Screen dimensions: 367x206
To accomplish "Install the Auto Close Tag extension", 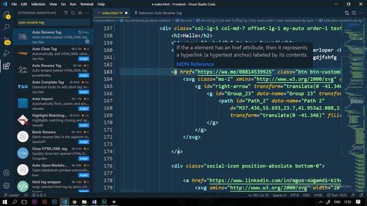I will coord(84,58).
